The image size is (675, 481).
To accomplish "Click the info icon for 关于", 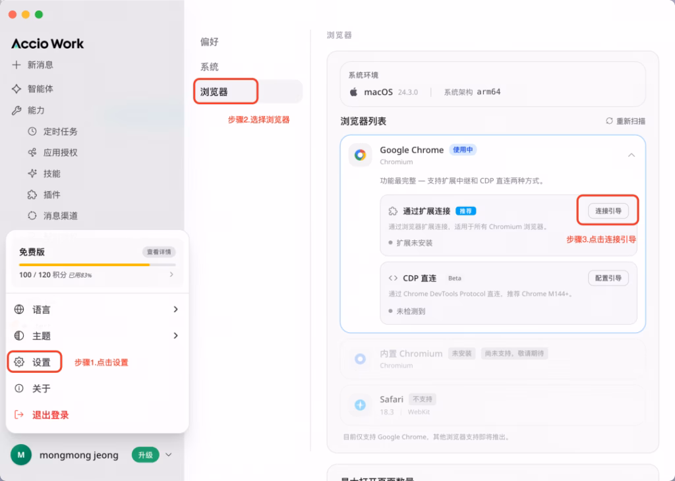I will 19,389.
